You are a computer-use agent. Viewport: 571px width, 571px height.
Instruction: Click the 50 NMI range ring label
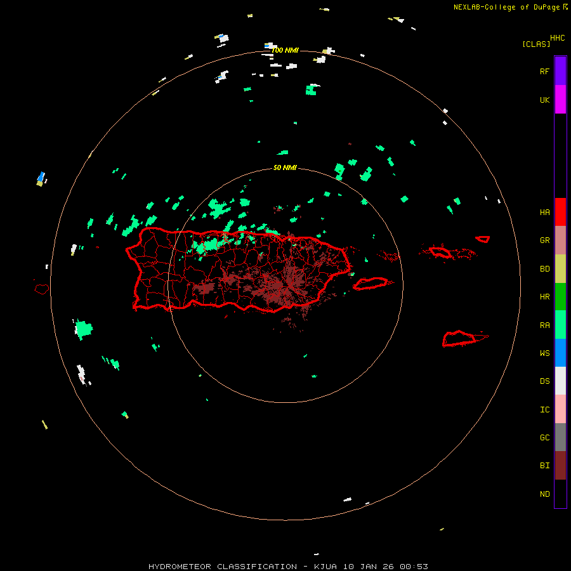285,167
